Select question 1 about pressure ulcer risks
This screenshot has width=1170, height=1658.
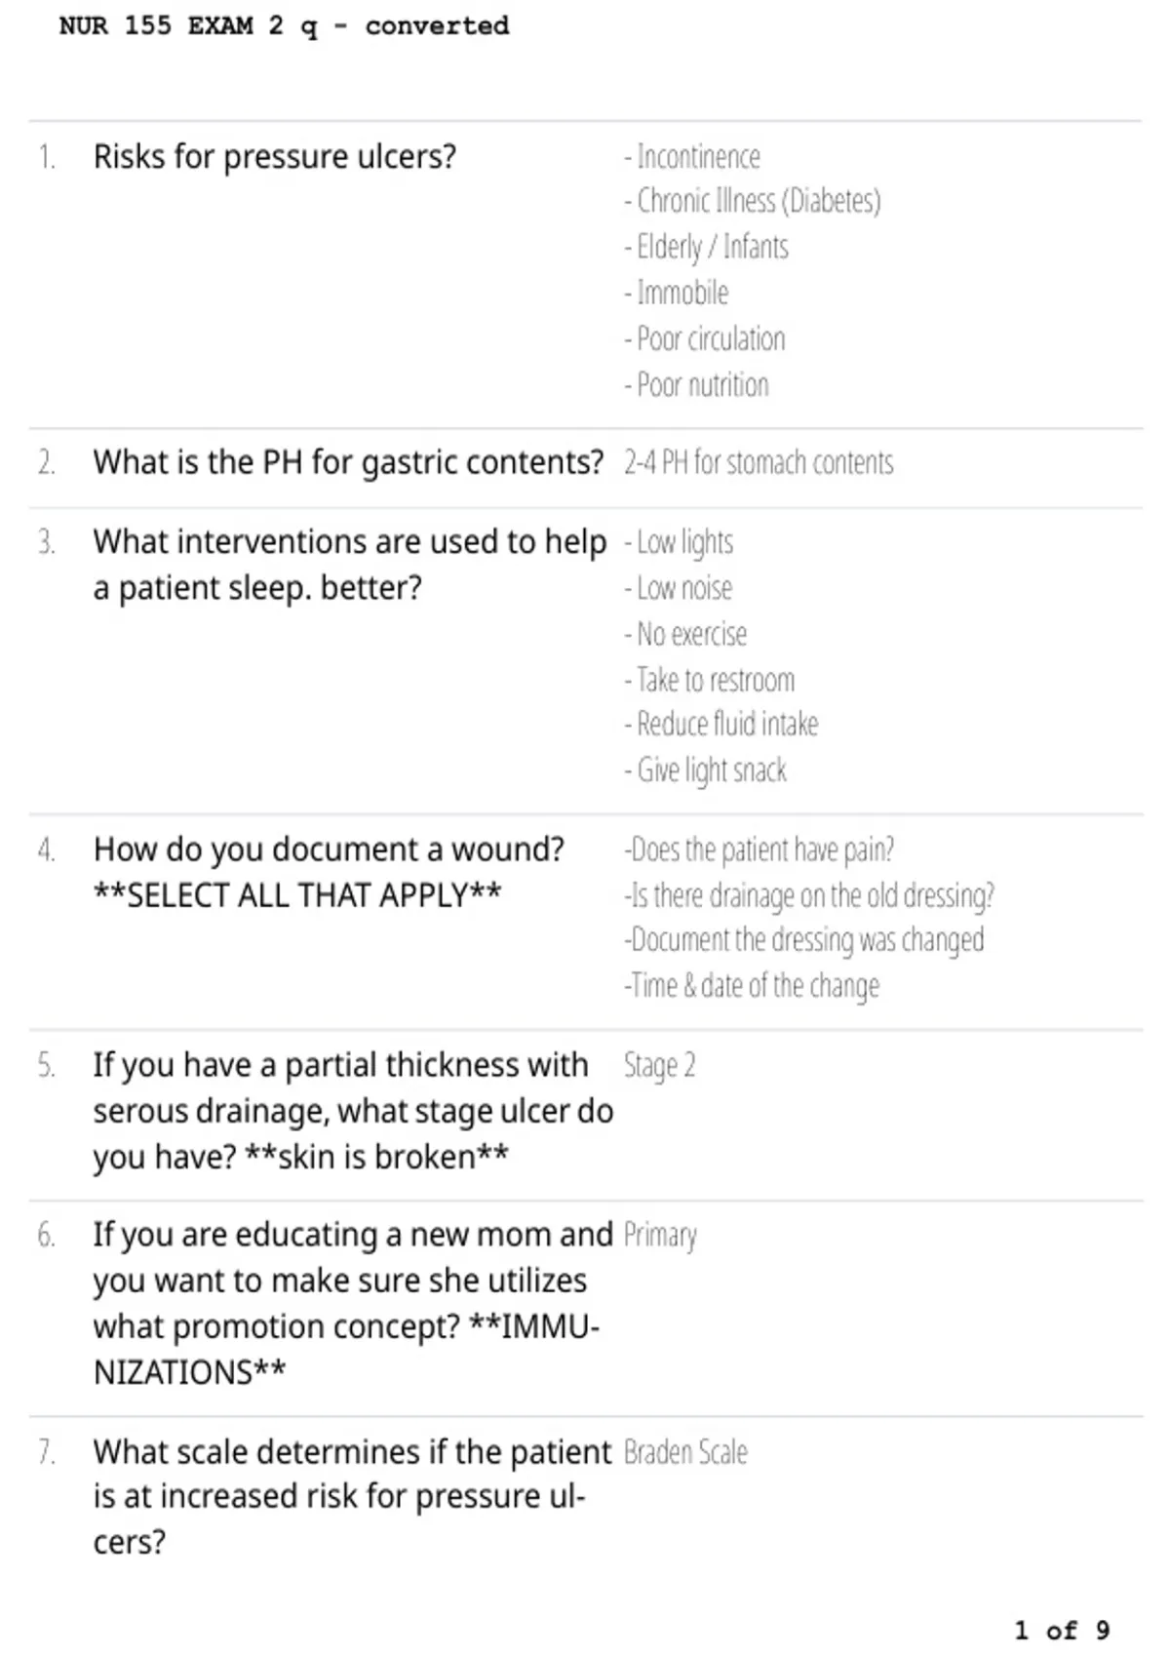[274, 157]
